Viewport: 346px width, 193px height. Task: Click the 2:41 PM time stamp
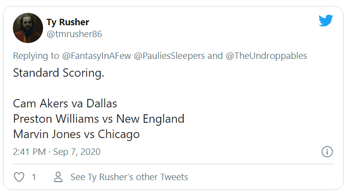[29, 152]
